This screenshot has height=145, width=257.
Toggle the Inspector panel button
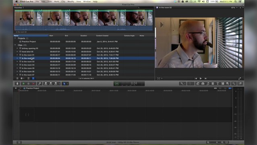[234, 83]
